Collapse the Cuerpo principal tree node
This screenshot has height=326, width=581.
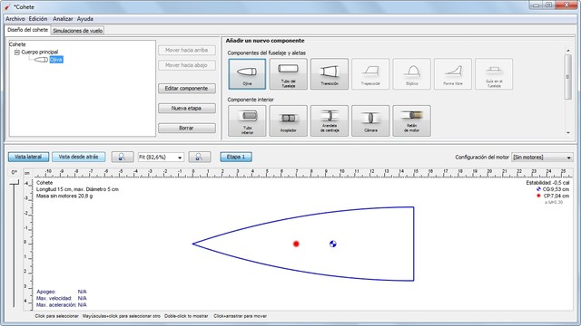tap(16, 53)
